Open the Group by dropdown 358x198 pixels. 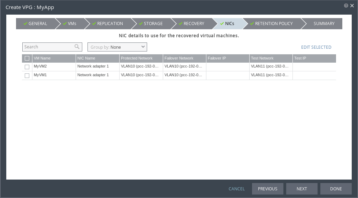tap(117, 47)
